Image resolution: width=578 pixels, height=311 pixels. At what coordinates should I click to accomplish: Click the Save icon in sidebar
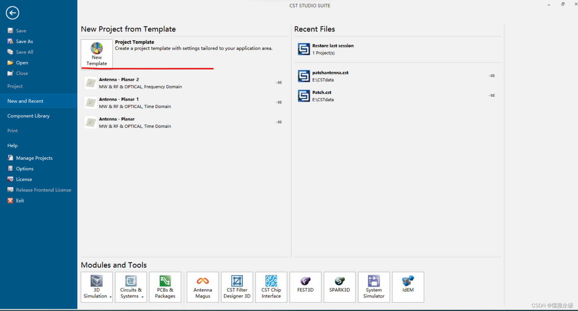pyautogui.click(x=10, y=30)
